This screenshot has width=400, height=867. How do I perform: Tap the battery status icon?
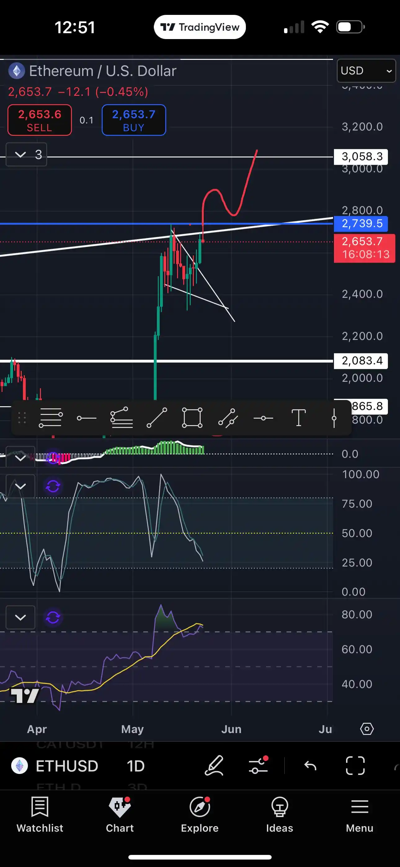coord(350,27)
